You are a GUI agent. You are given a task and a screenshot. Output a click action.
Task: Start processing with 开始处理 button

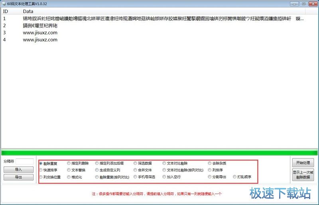[x=303, y=163]
